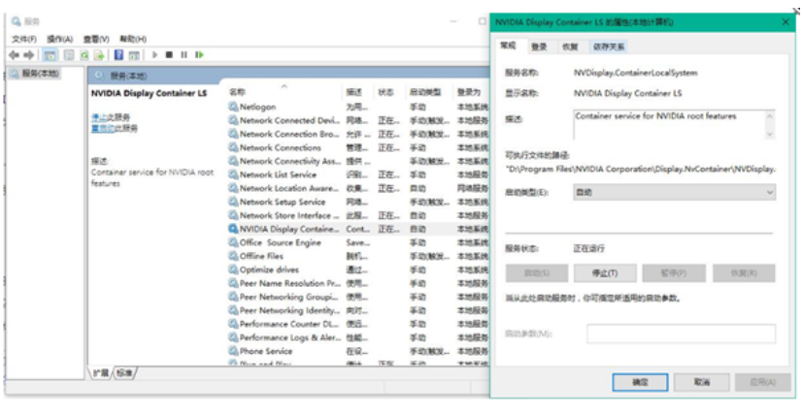Click the Restart Service toolbar icon
The image size is (803, 412).
[x=199, y=55]
